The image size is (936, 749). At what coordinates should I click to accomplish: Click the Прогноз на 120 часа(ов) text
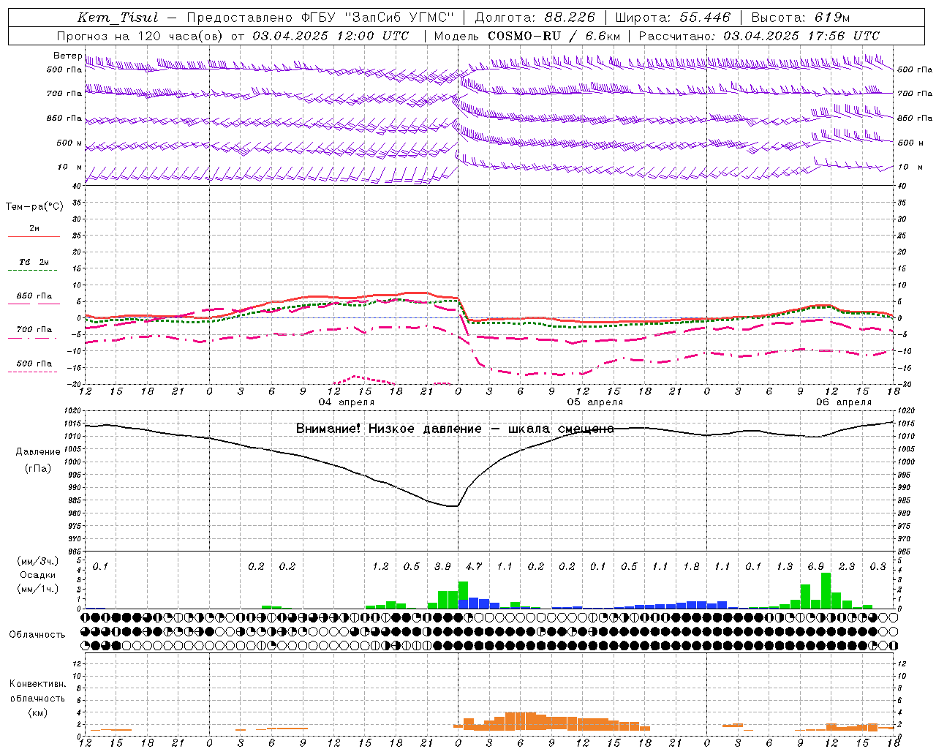pos(141,36)
